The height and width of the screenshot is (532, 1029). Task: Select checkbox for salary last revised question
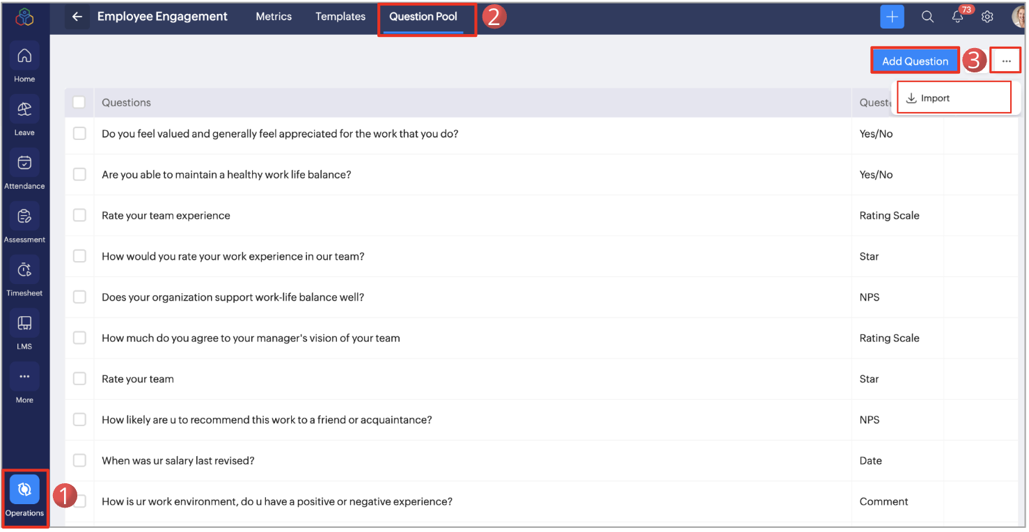click(x=79, y=460)
